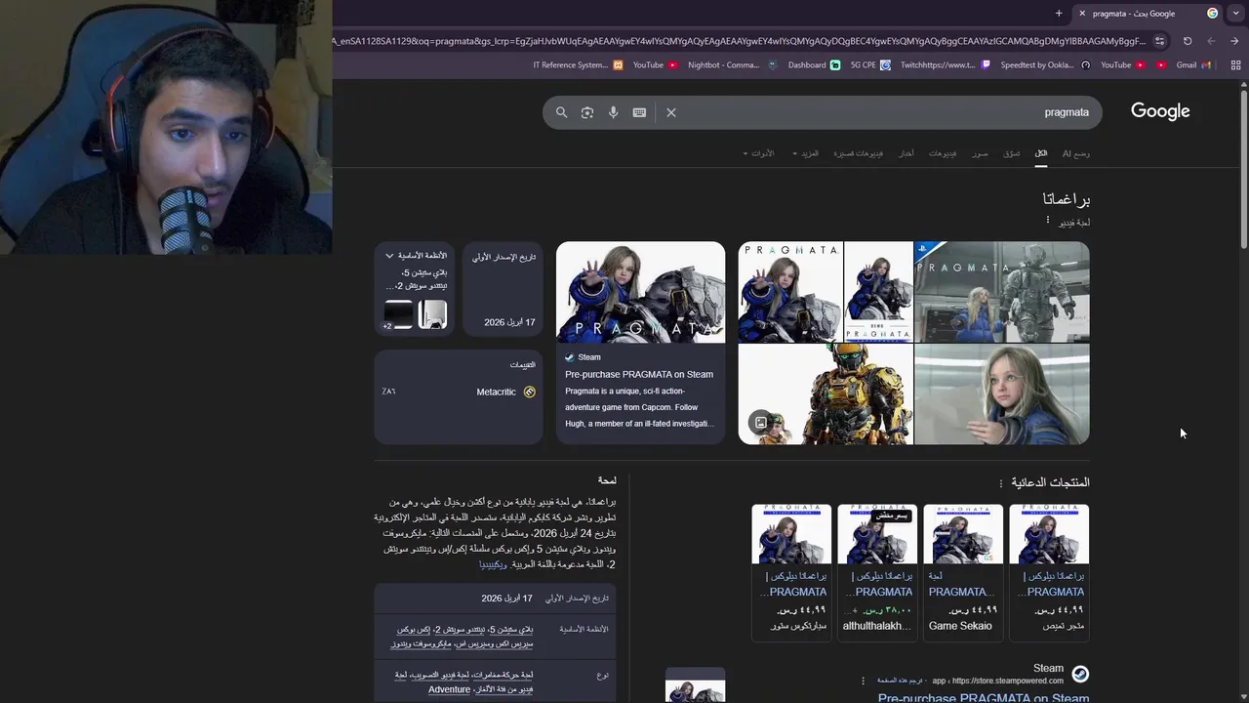Open the سبارتكوس ستور sponsored product card

pos(791,572)
